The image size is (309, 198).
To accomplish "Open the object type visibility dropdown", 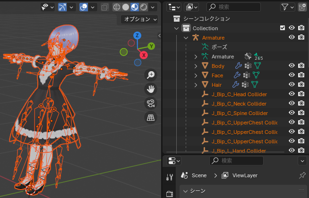I will coord(48,7).
